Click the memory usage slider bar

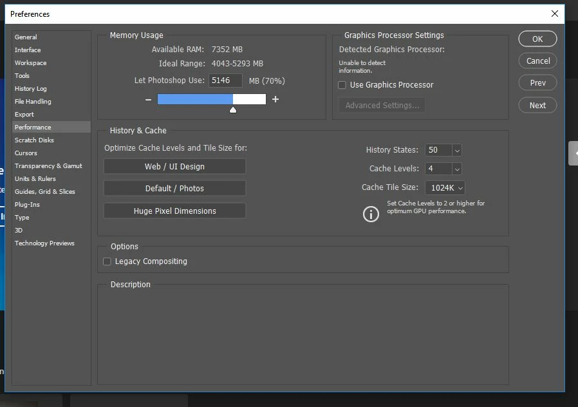[212, 99]
